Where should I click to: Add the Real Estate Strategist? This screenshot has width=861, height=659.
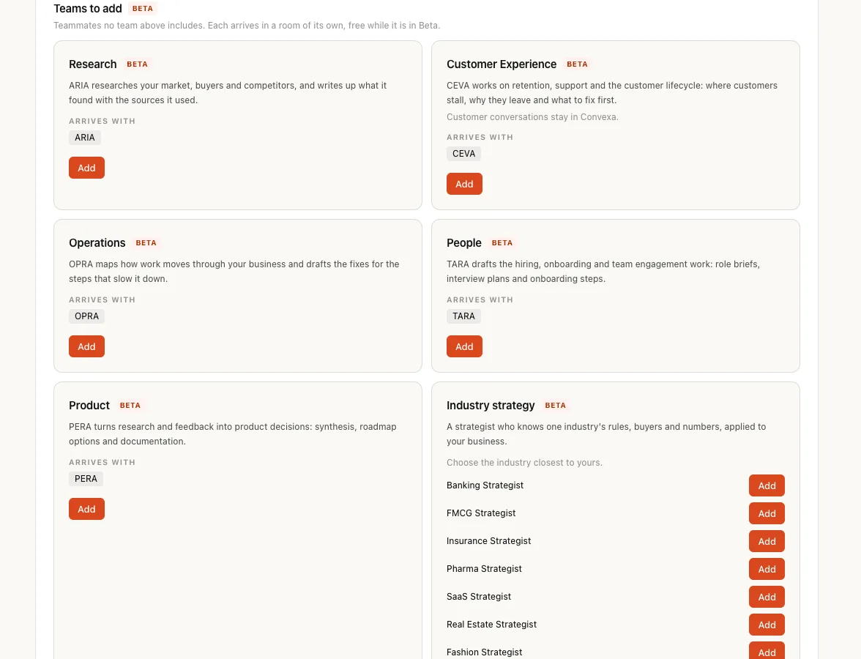point(767,625)
